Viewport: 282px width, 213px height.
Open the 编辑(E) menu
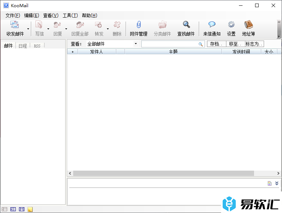(32, 15)
